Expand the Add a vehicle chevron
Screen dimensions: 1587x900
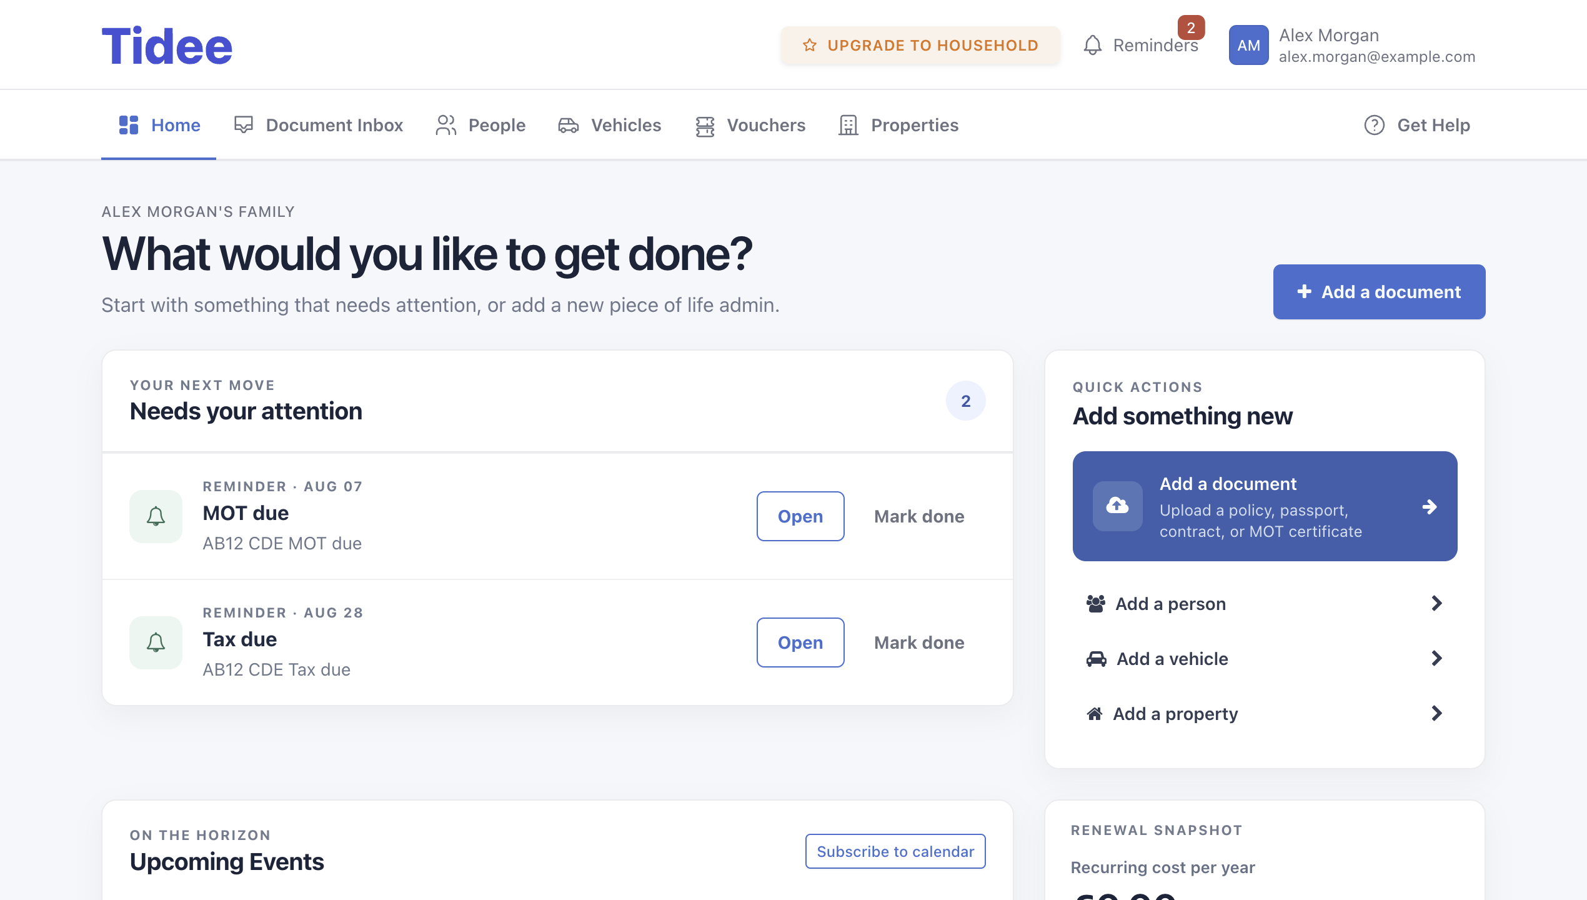point(1436,658)
